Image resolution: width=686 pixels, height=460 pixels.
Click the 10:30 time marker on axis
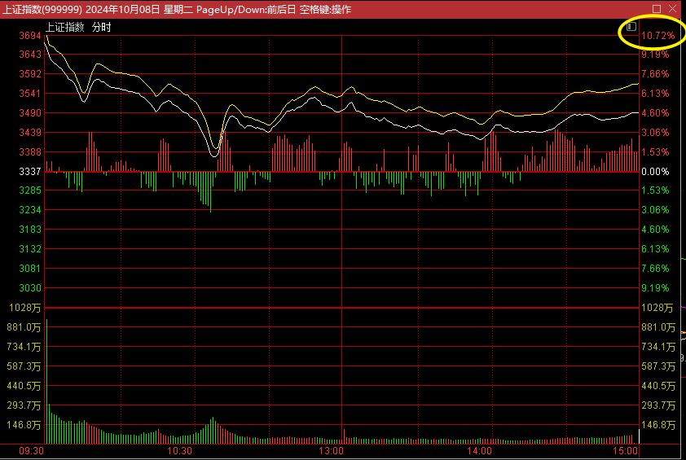[x=179, y=450]
